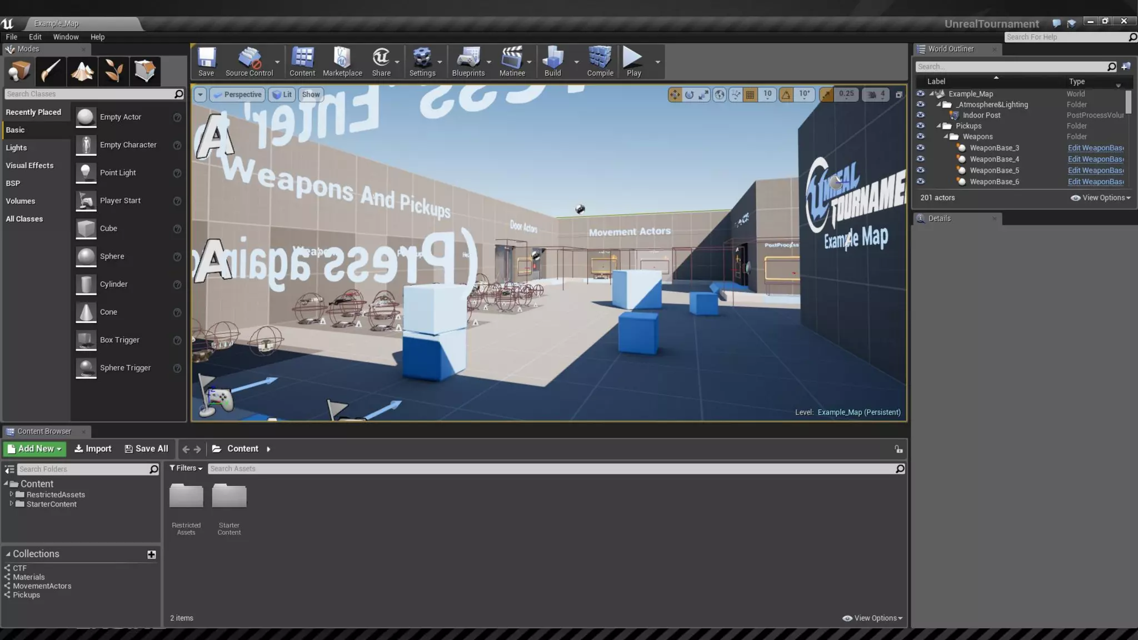This screenshot has height=640, width=1138.
Task: Select the Paint mode brush icon
Action: [51, 71]
